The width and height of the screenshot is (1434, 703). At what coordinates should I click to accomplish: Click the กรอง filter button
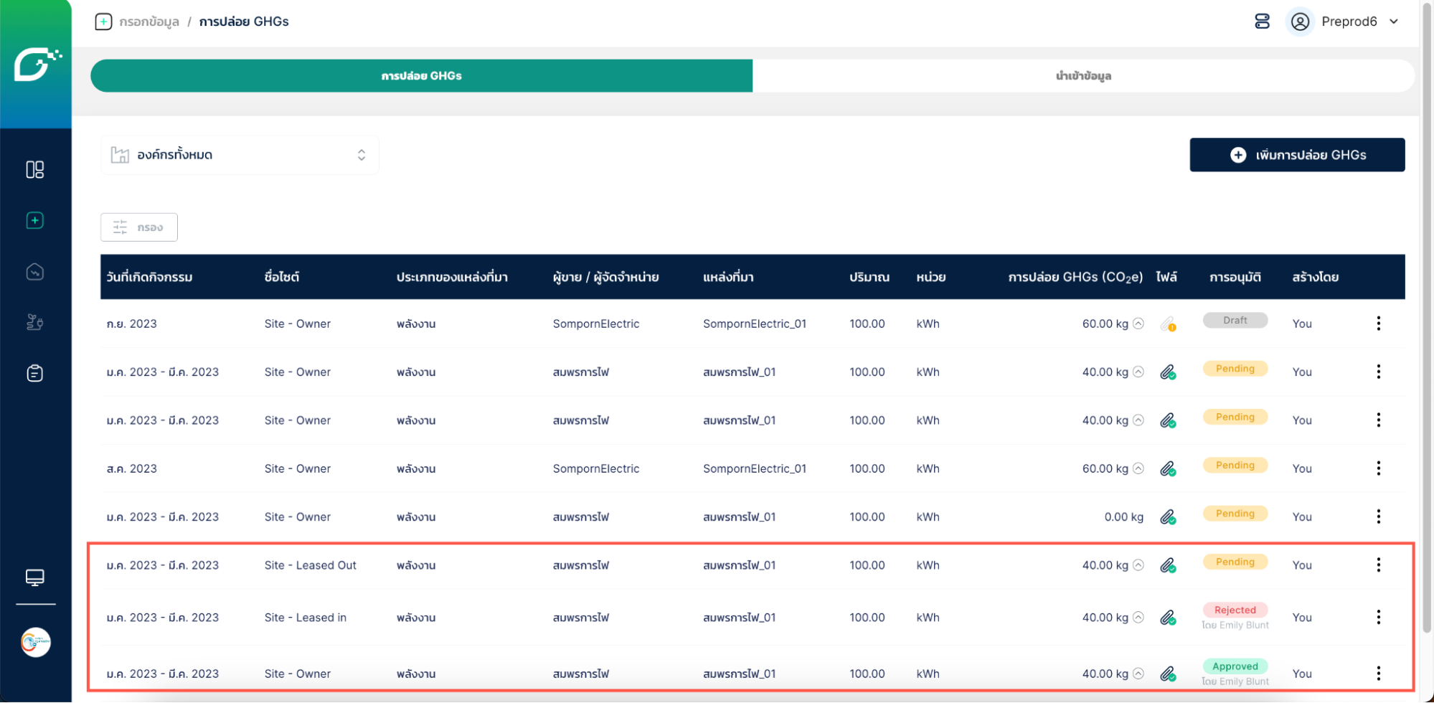coord(139,227)
